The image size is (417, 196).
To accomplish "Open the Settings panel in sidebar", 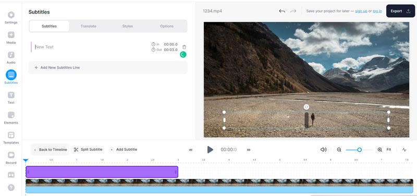I will click(x=11, y=15).
